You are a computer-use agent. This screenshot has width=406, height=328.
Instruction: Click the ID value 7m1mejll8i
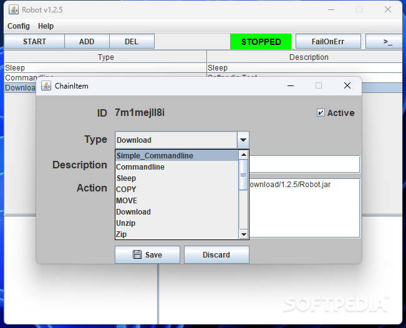click(140, 113)
